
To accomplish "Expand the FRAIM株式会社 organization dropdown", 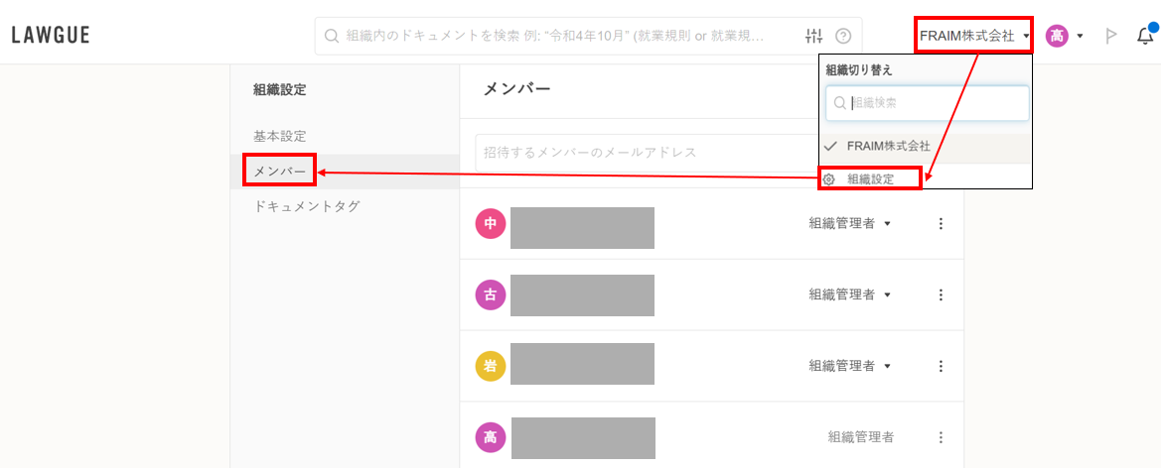I will 973,36.
